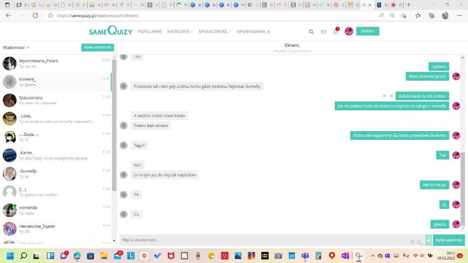Open the envelope messages icon

tap(324, 32)
